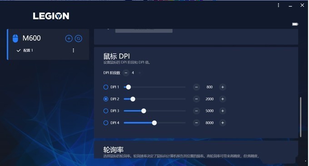The width and height of the screenshot is (309, 166).
Task: Select the DPI 3 radio button
Action: [106, 111]
